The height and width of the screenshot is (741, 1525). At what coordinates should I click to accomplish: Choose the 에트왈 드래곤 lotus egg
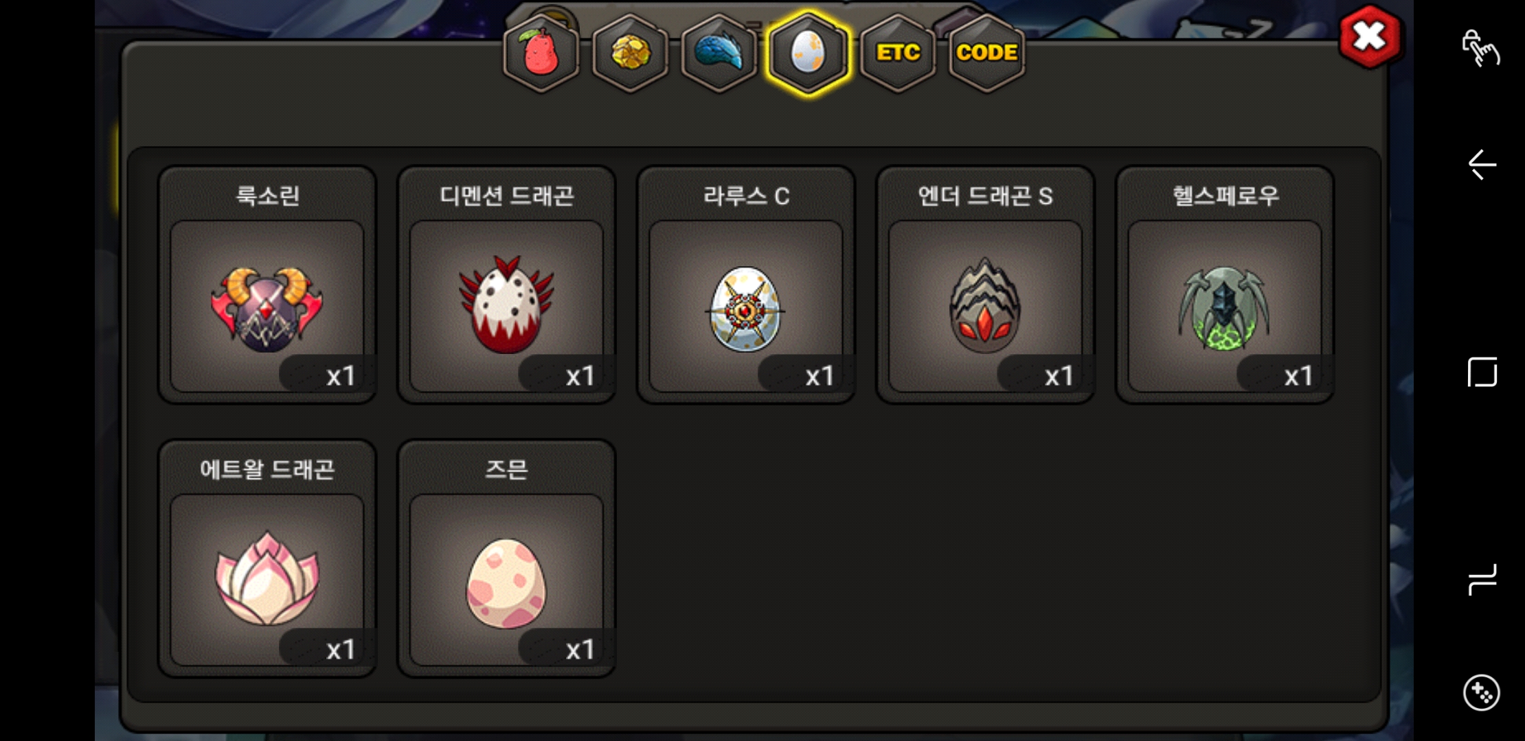(267, 580)
